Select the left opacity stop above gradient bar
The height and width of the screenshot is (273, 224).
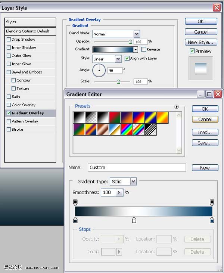[75, 202]
